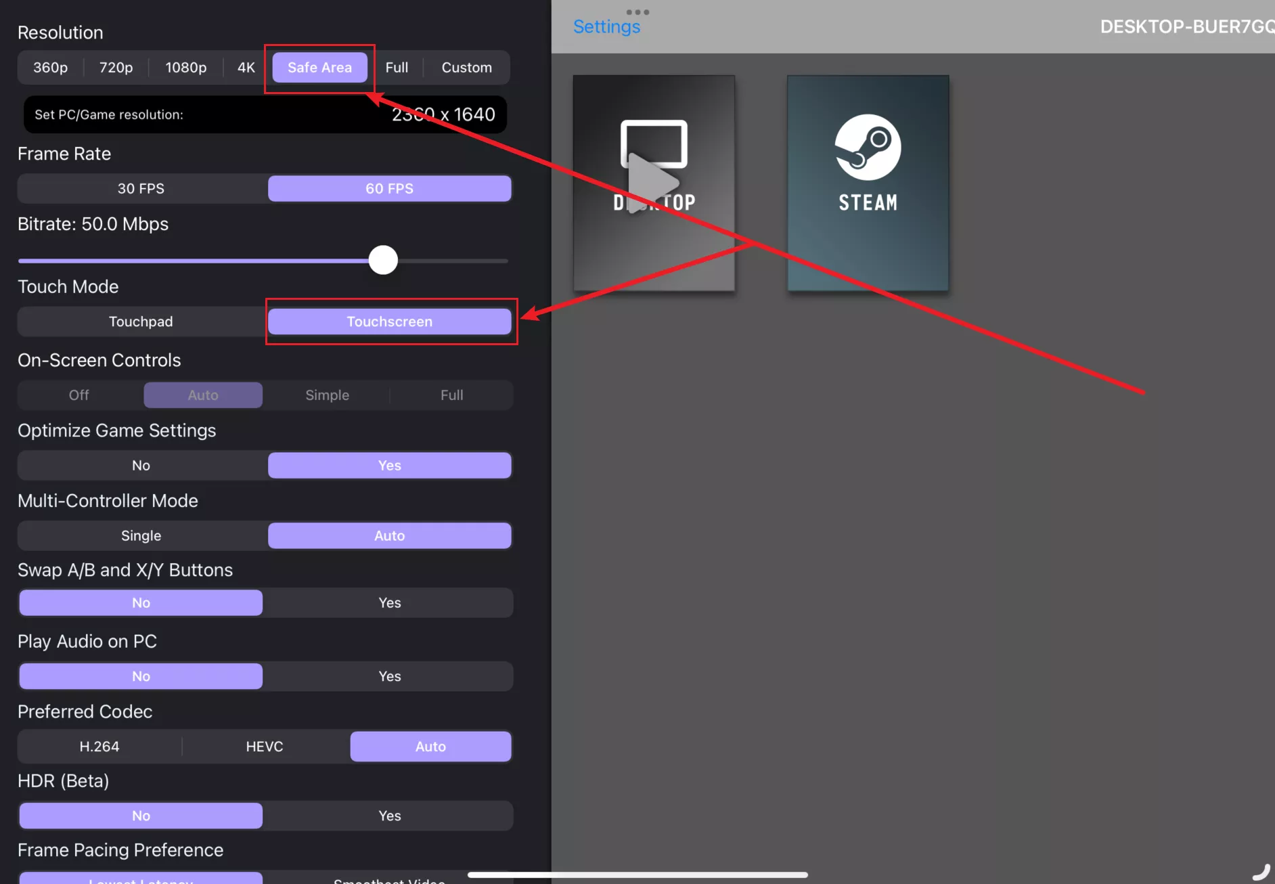1275x884 pixels.
Task: Set frame rate to 30 FPS
Action: 141,189
